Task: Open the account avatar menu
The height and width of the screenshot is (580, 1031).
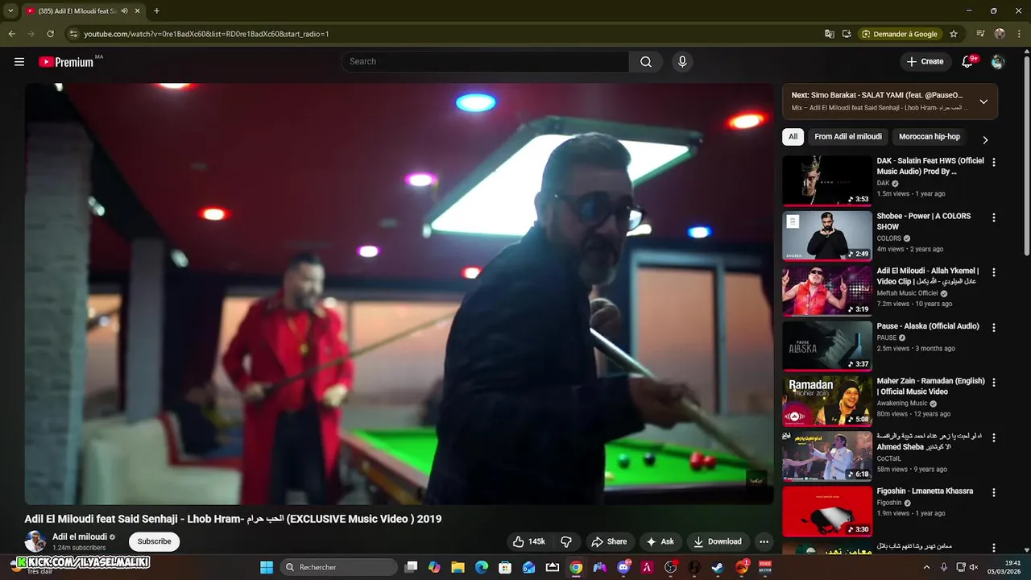Action: tap(998, 62)
